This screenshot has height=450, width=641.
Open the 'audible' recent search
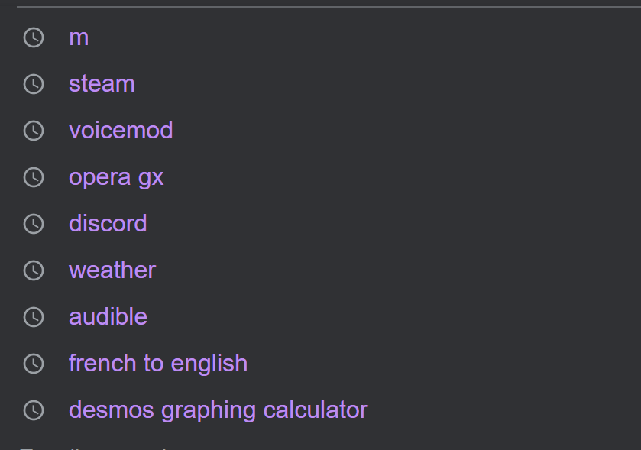coord(108,317)
